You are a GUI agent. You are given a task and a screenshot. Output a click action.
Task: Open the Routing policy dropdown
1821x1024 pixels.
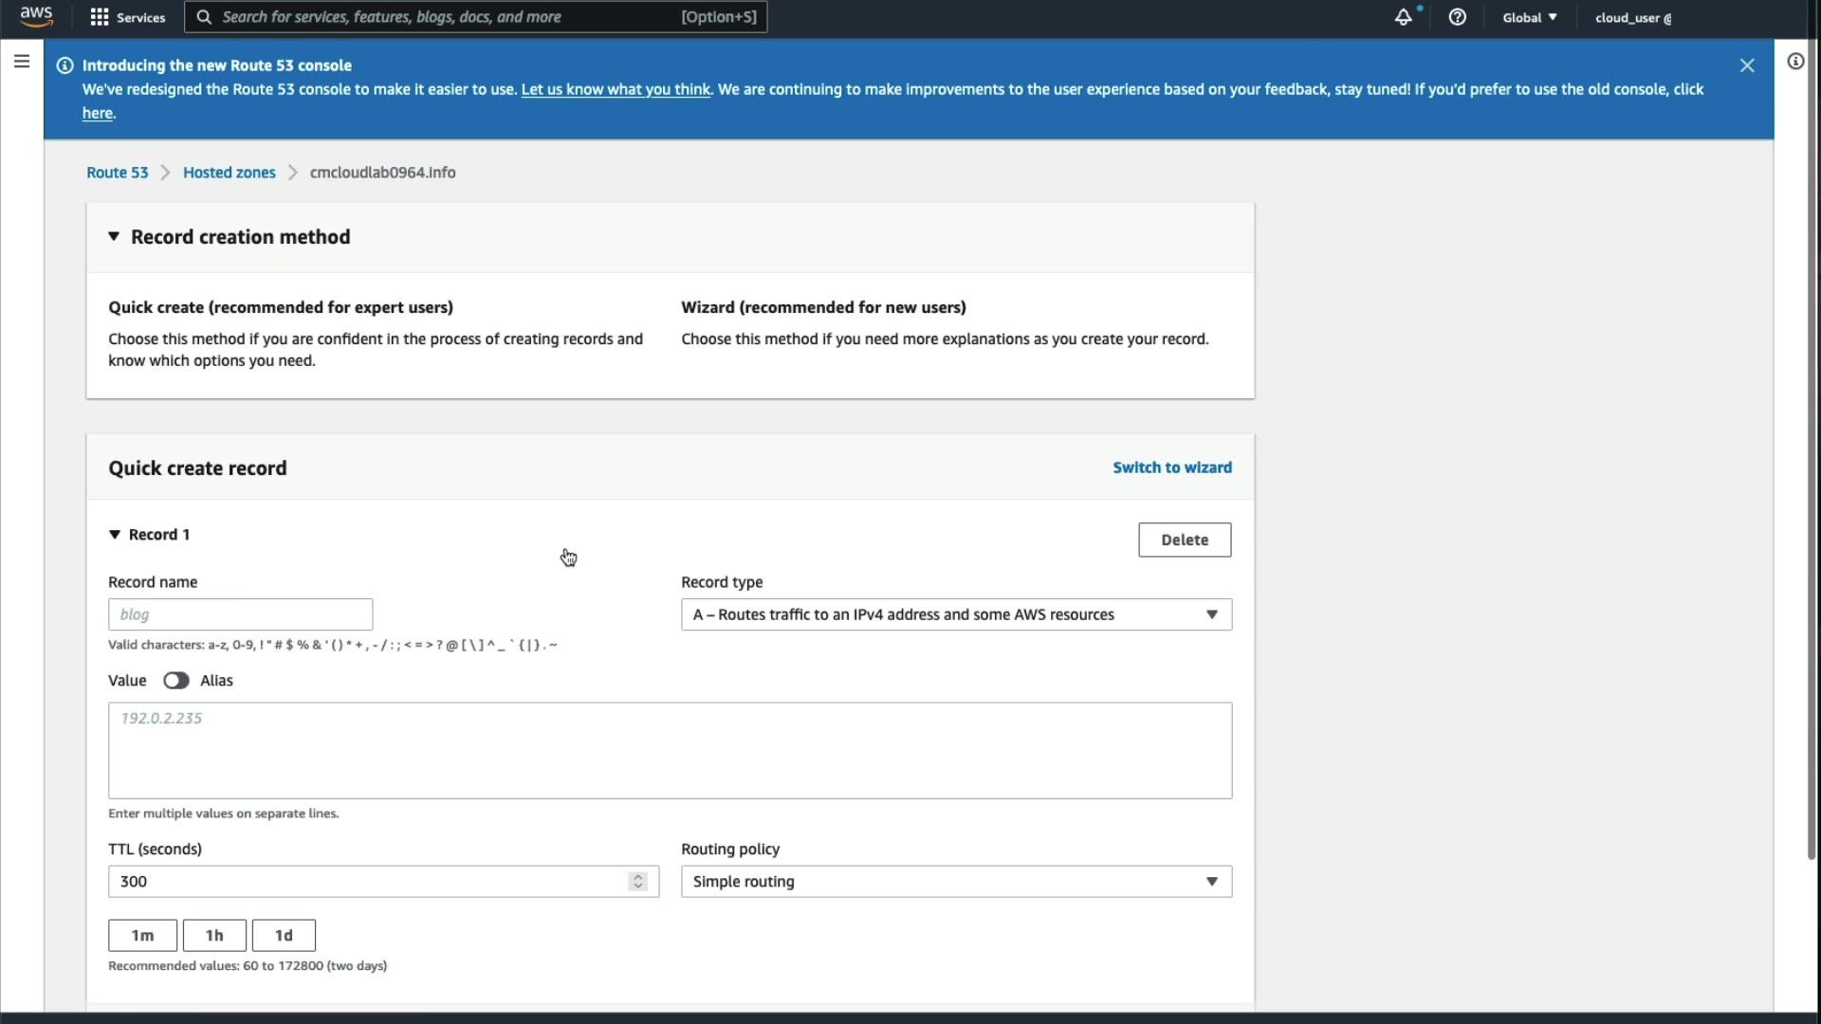pyautogui.click(x=956, y=882)
